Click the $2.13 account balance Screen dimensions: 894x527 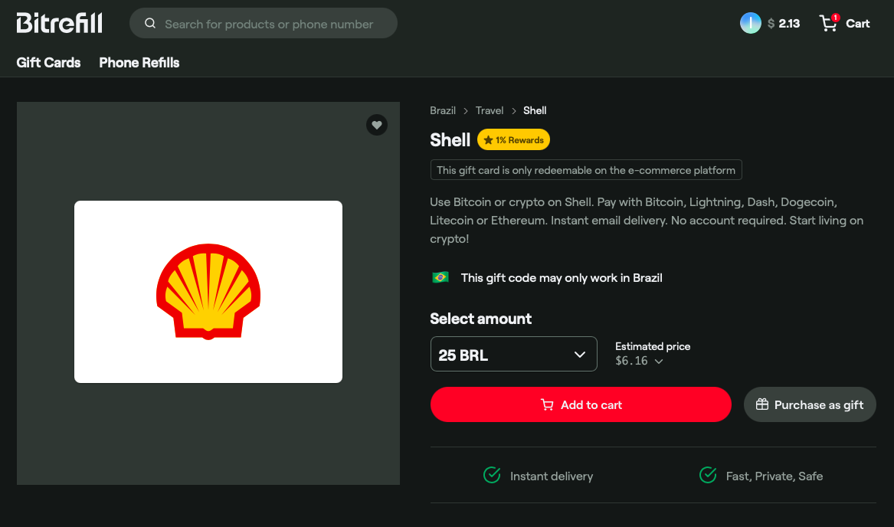(784, 24)
